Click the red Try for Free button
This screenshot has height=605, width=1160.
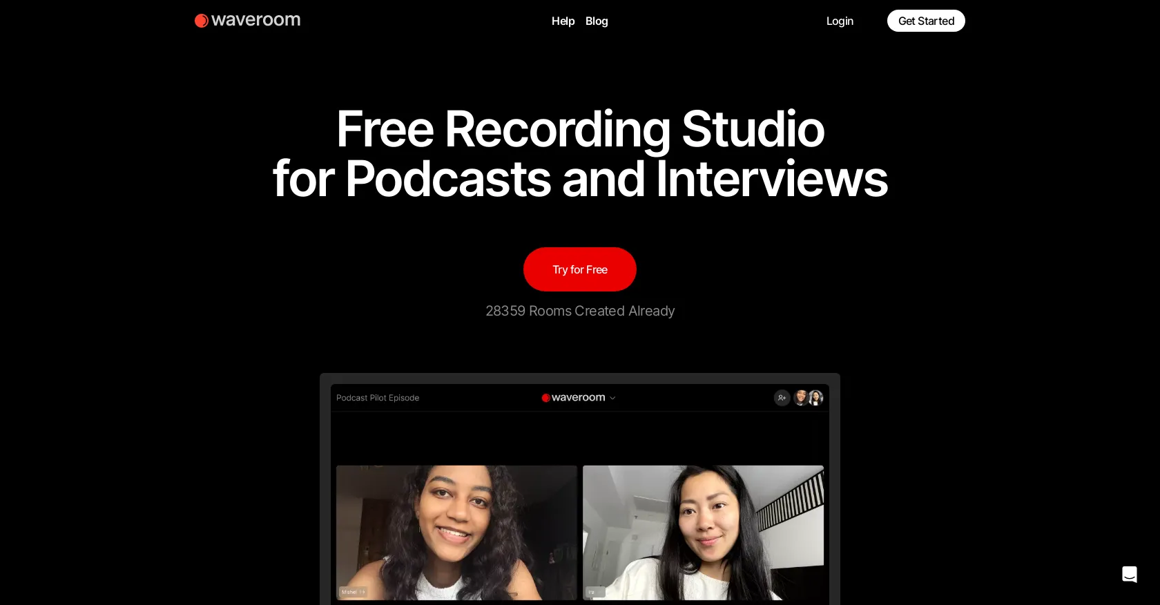point(580,269)
